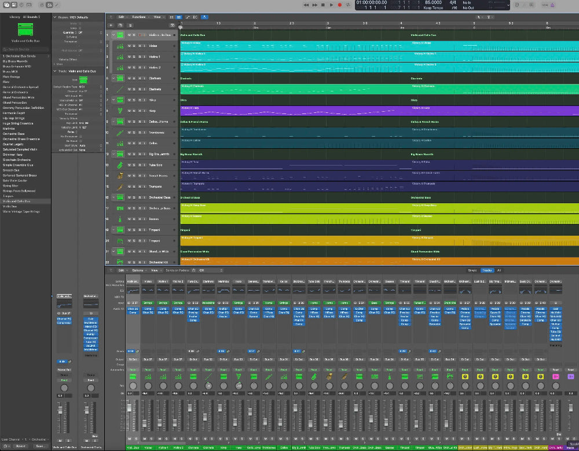Collapse the Region MIDI Defaults inspector section

[x=55, y=17]
